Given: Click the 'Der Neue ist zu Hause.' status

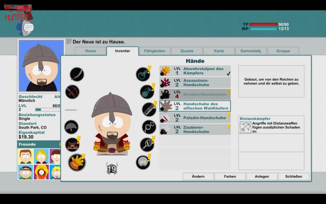Looking at the screenshot, I should 99,42.
